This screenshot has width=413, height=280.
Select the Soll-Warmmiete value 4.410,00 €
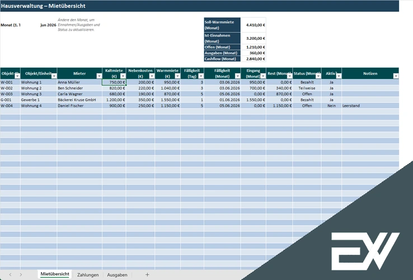coord(253,25)
